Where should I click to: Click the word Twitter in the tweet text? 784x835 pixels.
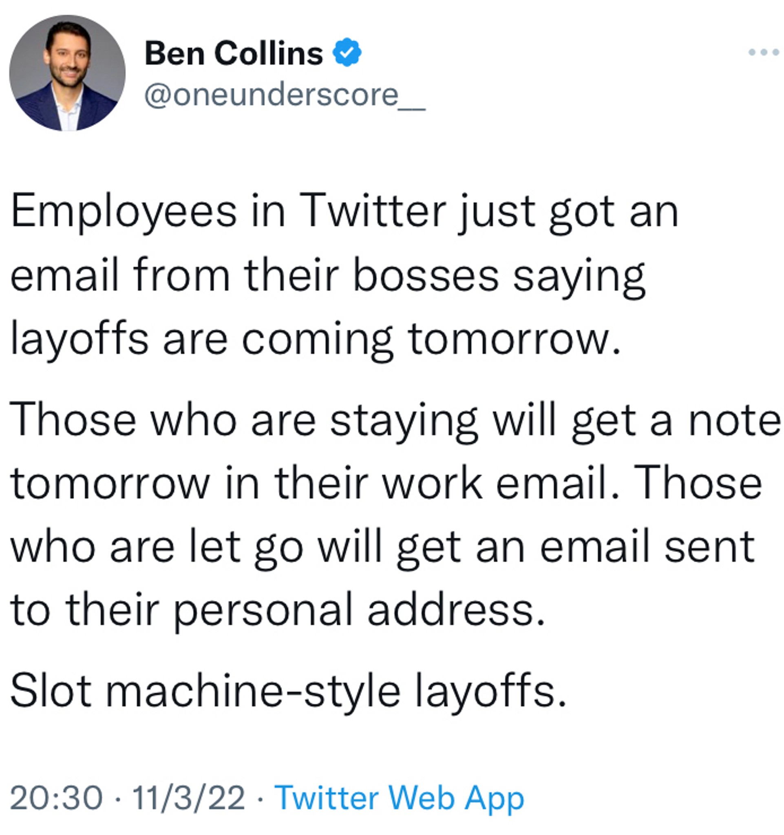point(372,210)
